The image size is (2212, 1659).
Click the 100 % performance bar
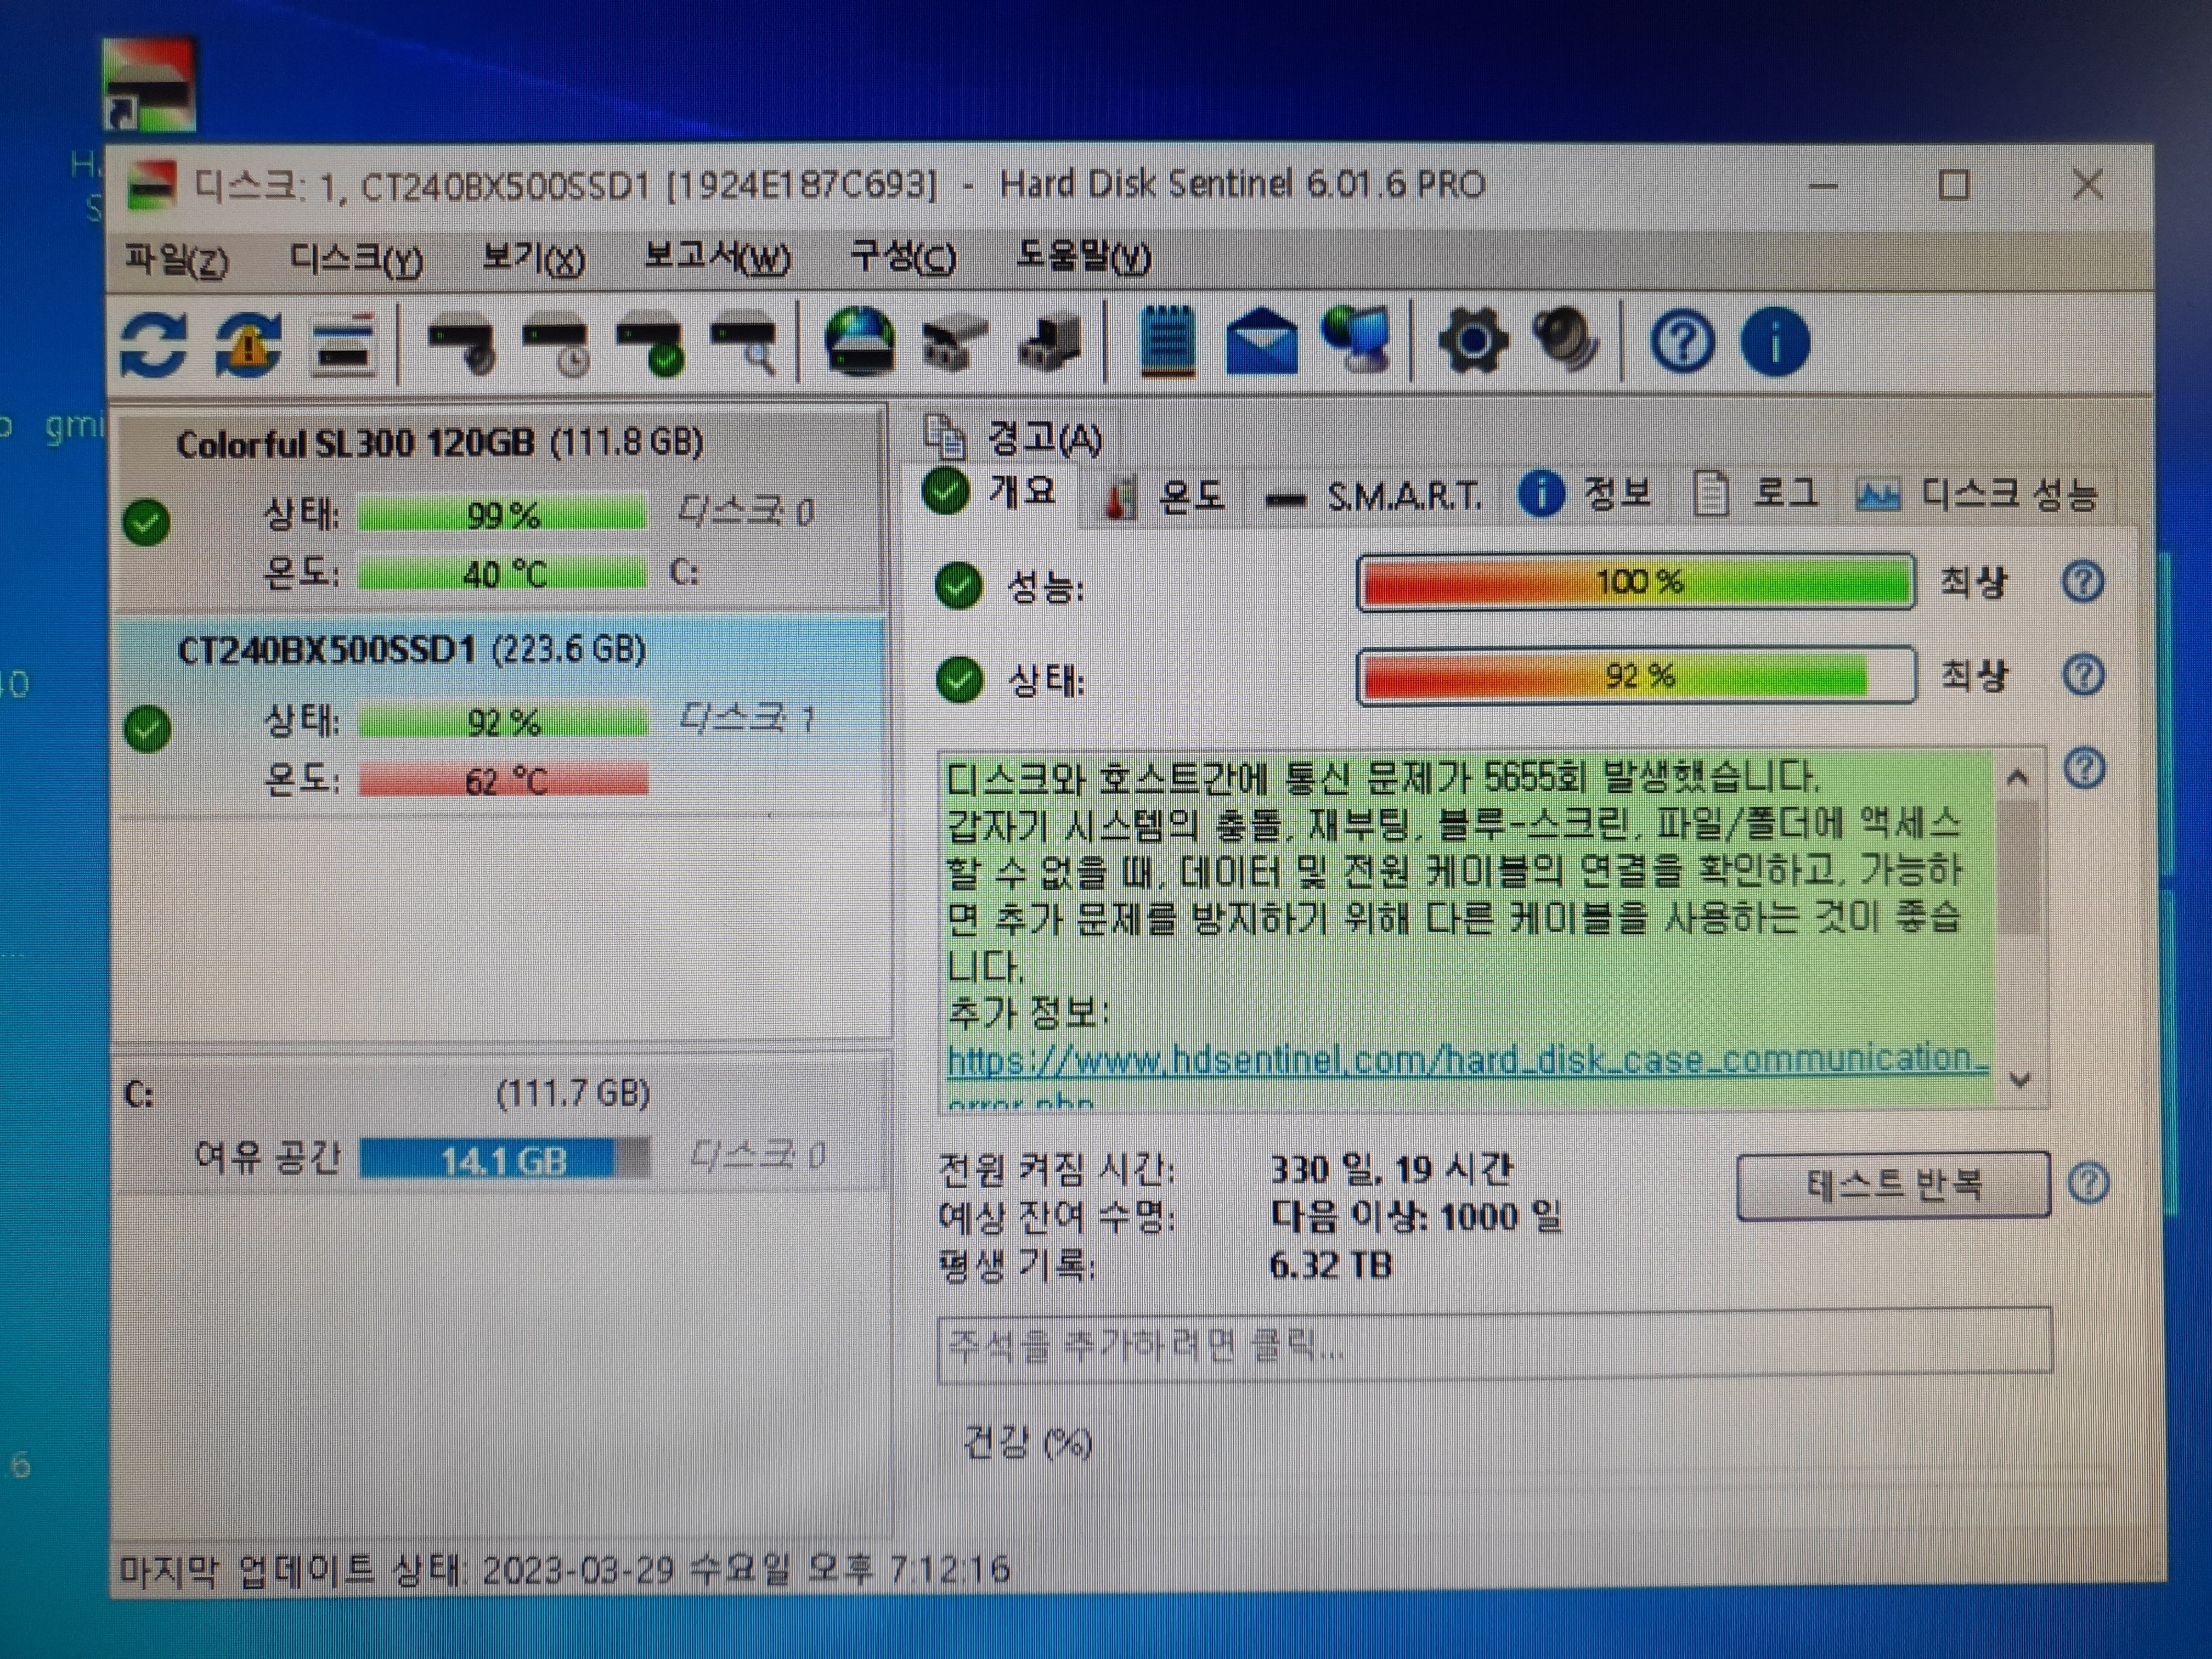click(x=1636, y=582)
